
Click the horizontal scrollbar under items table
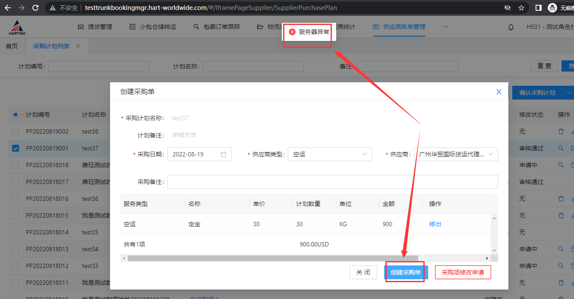(273, 258)
